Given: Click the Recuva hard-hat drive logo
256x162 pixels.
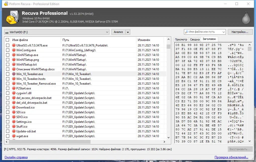Looking at the screenshot, I should pos(12,18).
